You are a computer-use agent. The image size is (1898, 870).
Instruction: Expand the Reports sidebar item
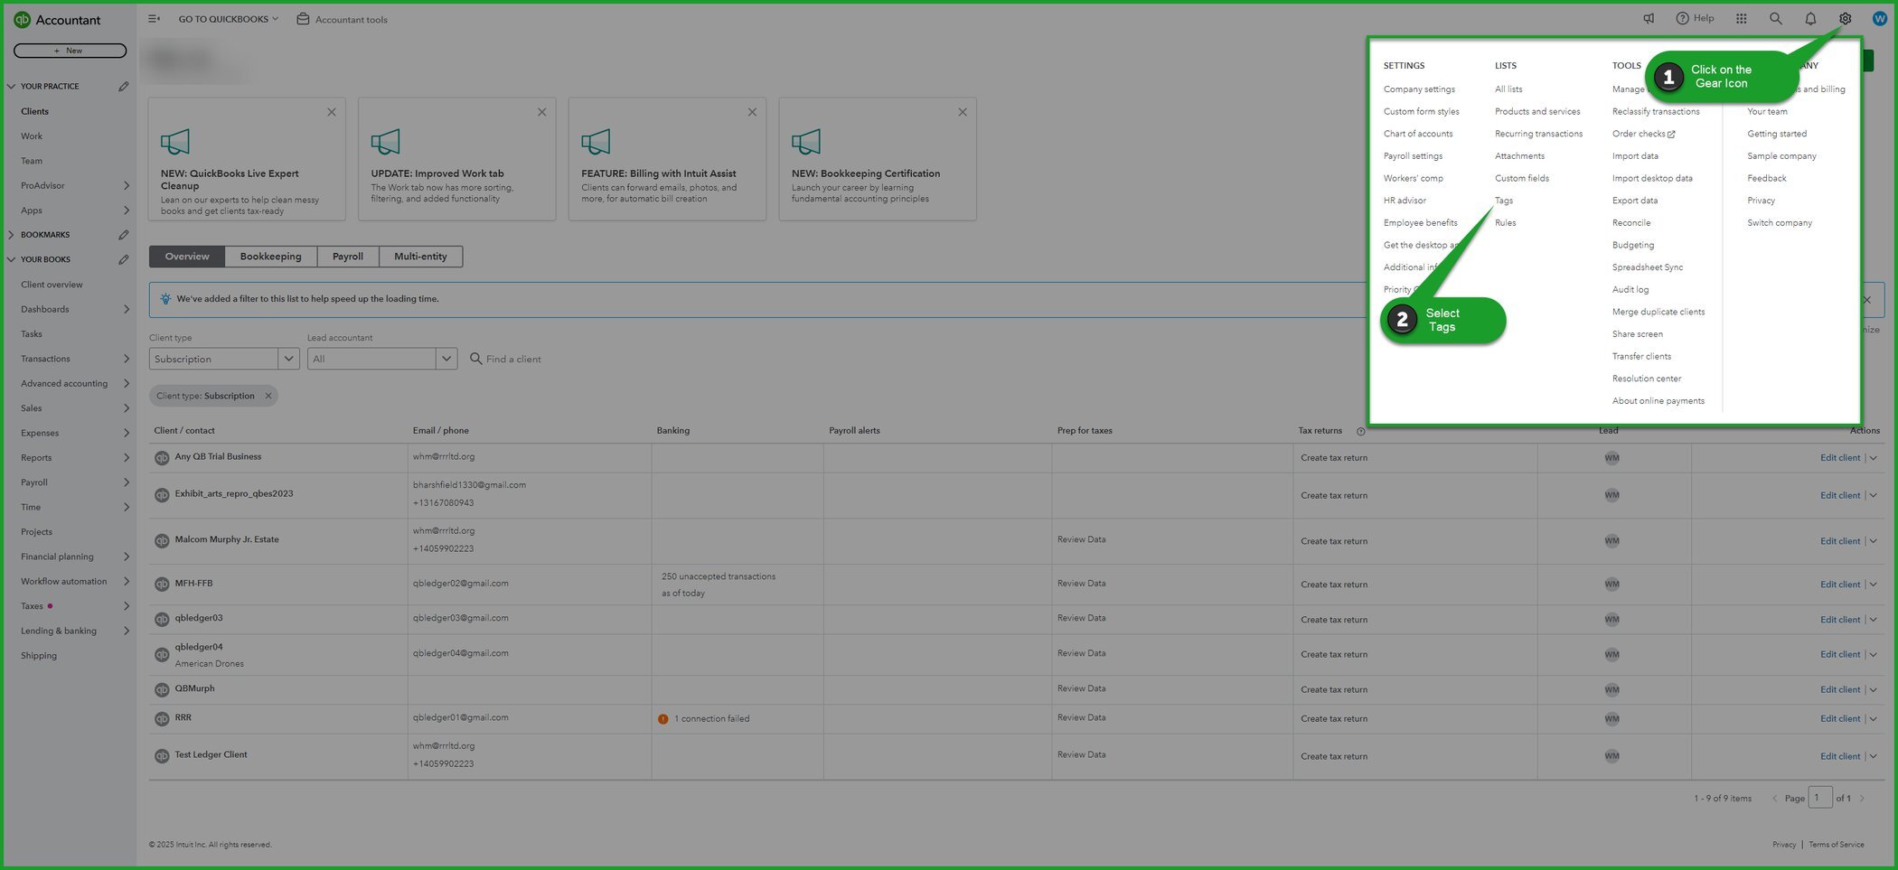click(126, 458)
